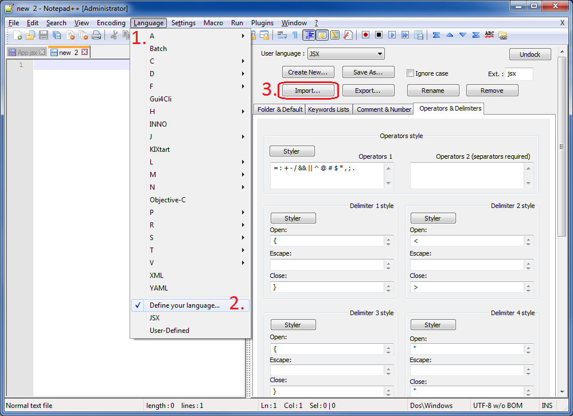Click the single blue down-triangle toolbar icon

463,35
